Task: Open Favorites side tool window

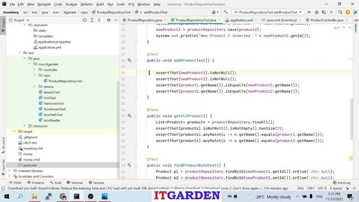Action: 3,168
